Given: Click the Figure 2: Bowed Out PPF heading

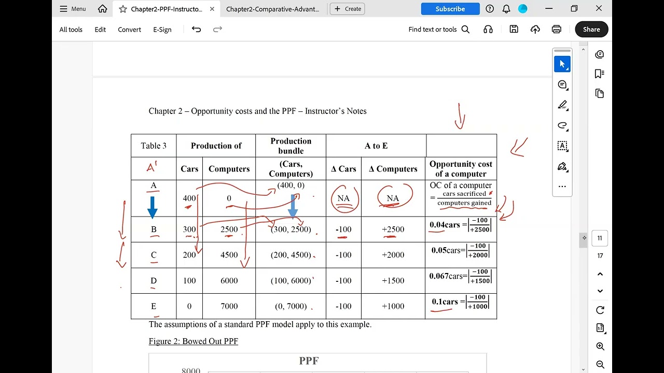Looking at the screenshot, I should click(193, 341).
